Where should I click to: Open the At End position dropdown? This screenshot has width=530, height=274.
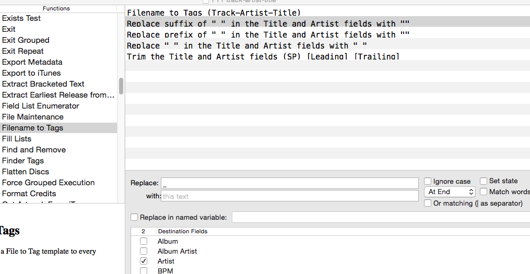pyautogui.click(x=450, y=192)
